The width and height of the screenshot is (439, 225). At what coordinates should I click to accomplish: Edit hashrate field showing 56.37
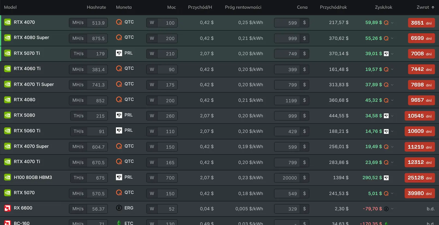97,209
